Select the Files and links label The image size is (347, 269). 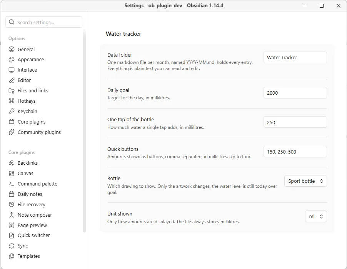coord(33,90)
